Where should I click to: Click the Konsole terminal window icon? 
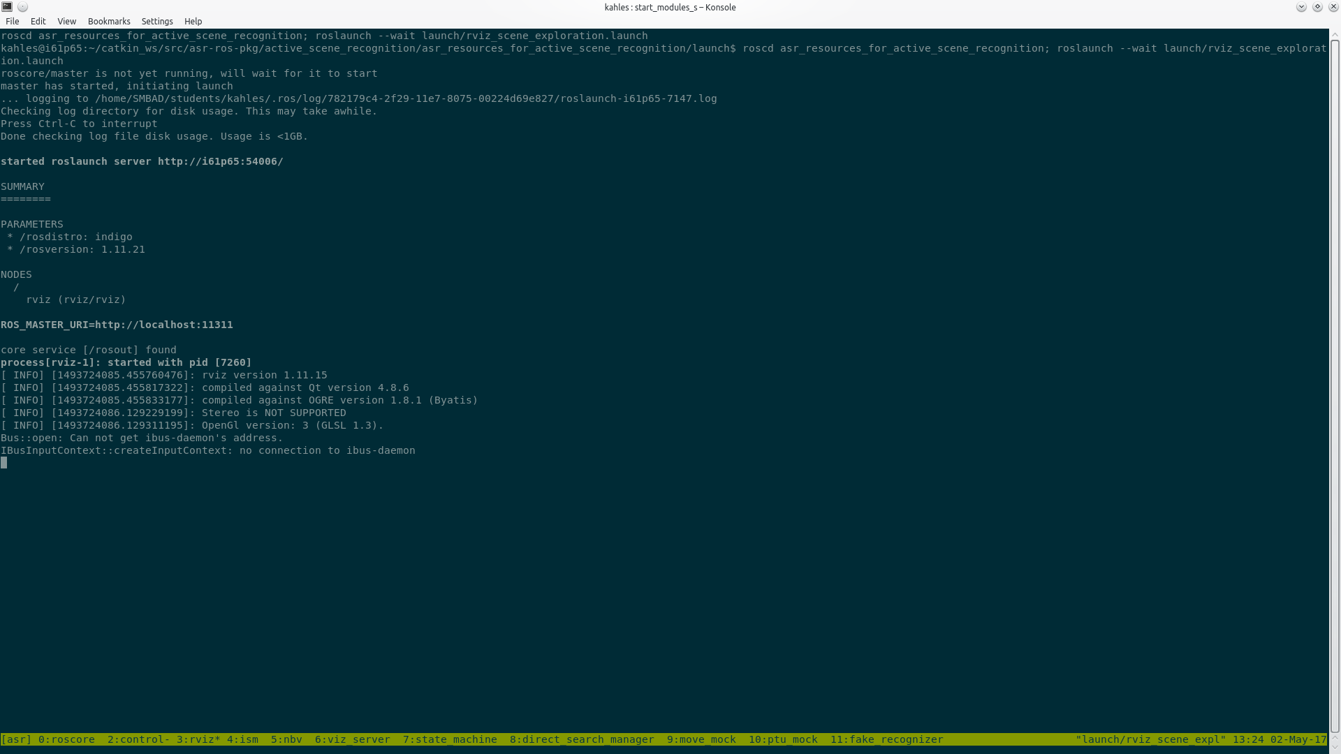[x=7, y=7]
